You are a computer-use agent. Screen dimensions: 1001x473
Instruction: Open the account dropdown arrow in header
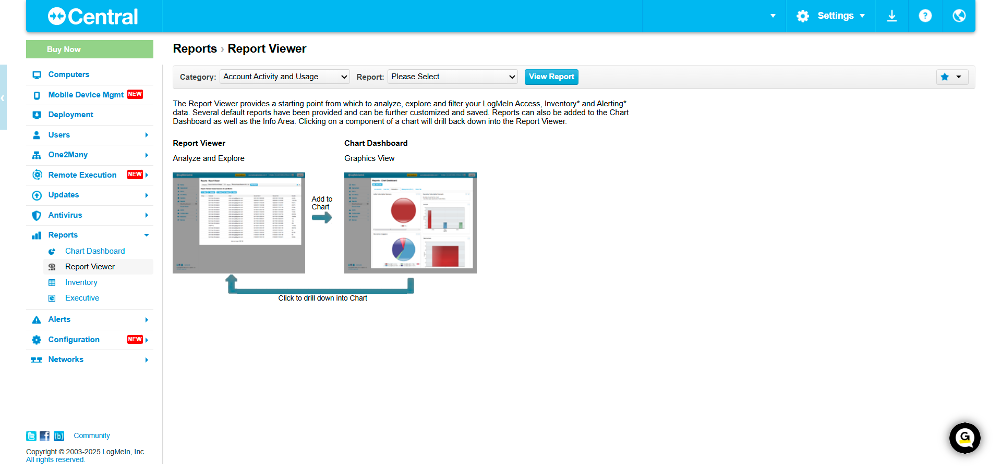click(x=773, y=16)
